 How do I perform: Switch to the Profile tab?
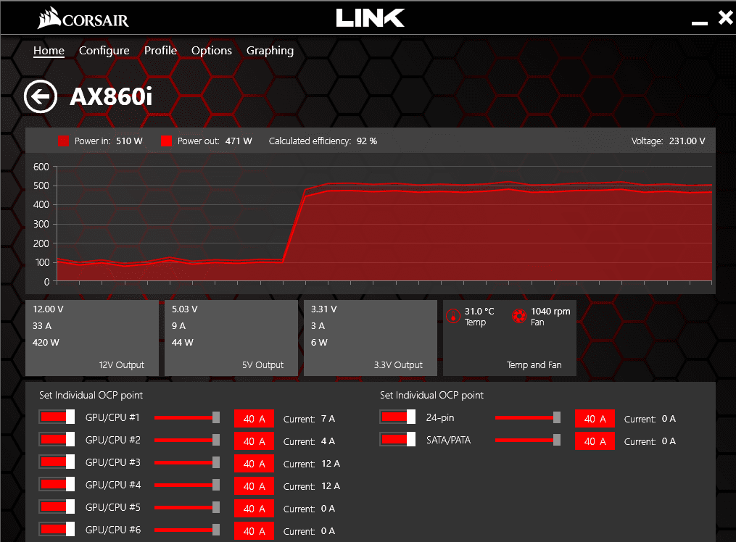pyautogui.click(x=160, y=51)
